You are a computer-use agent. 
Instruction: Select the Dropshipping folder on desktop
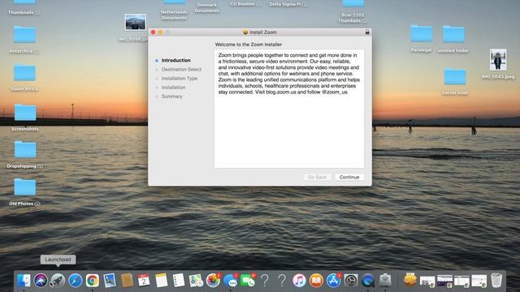tap(25, 149)
